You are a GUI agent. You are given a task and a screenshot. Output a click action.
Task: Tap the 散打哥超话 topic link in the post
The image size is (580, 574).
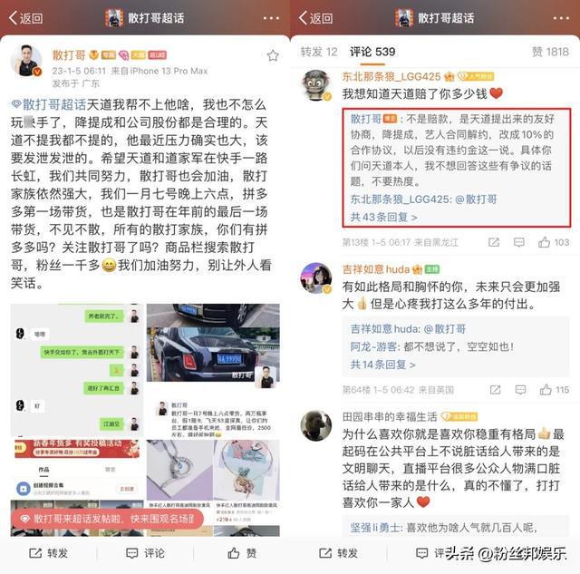click(x=49, y=104)
